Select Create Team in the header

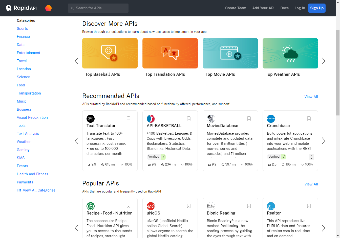(236, 8)
